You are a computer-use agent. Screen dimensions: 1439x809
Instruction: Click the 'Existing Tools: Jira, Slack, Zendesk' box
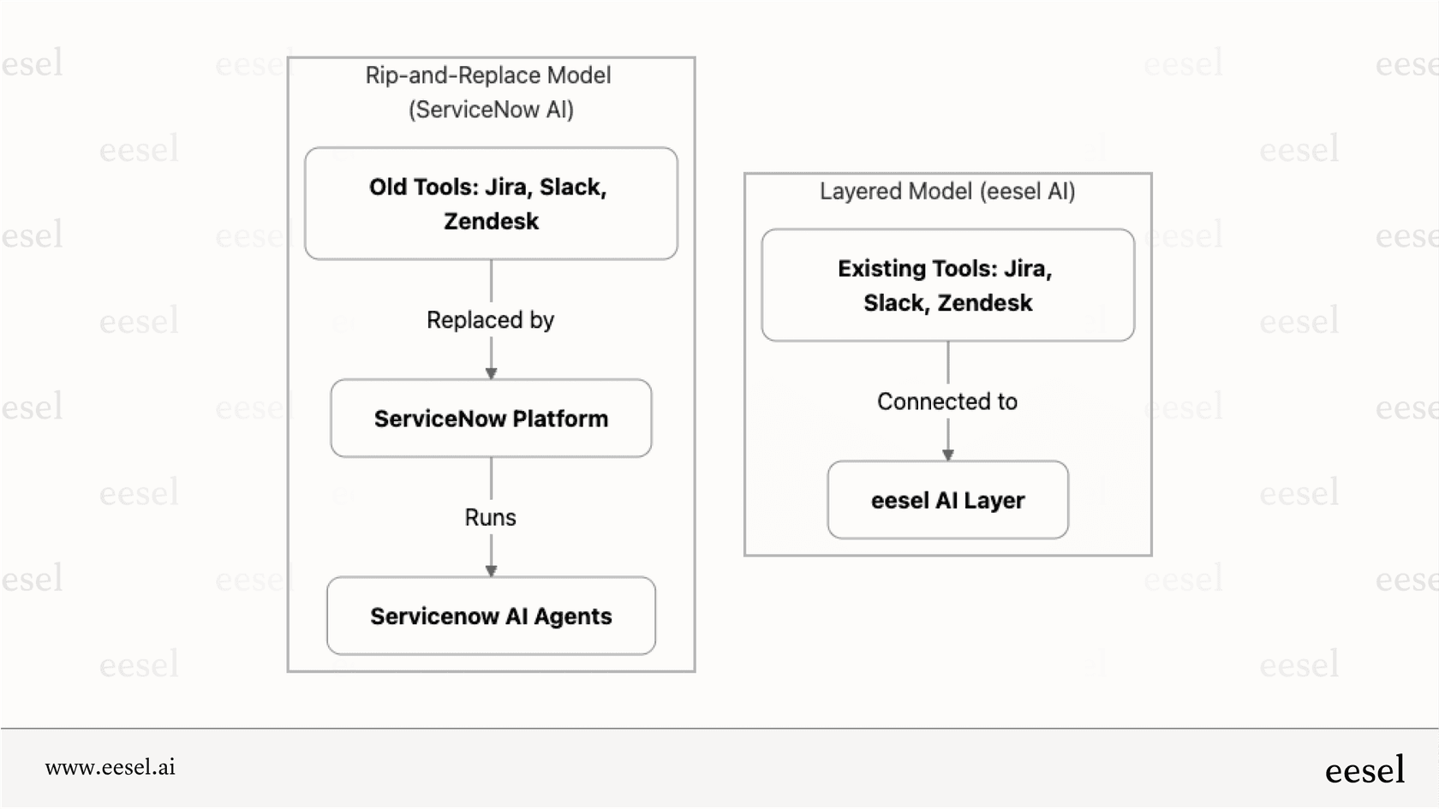(947, 285)
